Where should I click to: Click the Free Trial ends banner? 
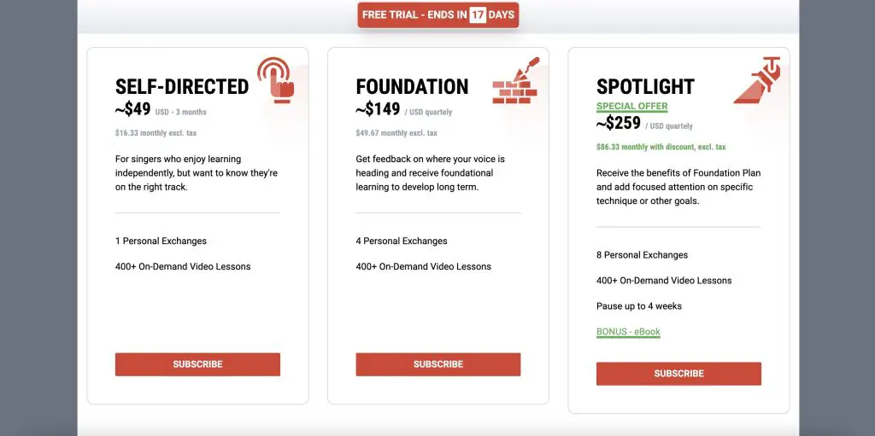pyautogui.click(x=438, y=15)
